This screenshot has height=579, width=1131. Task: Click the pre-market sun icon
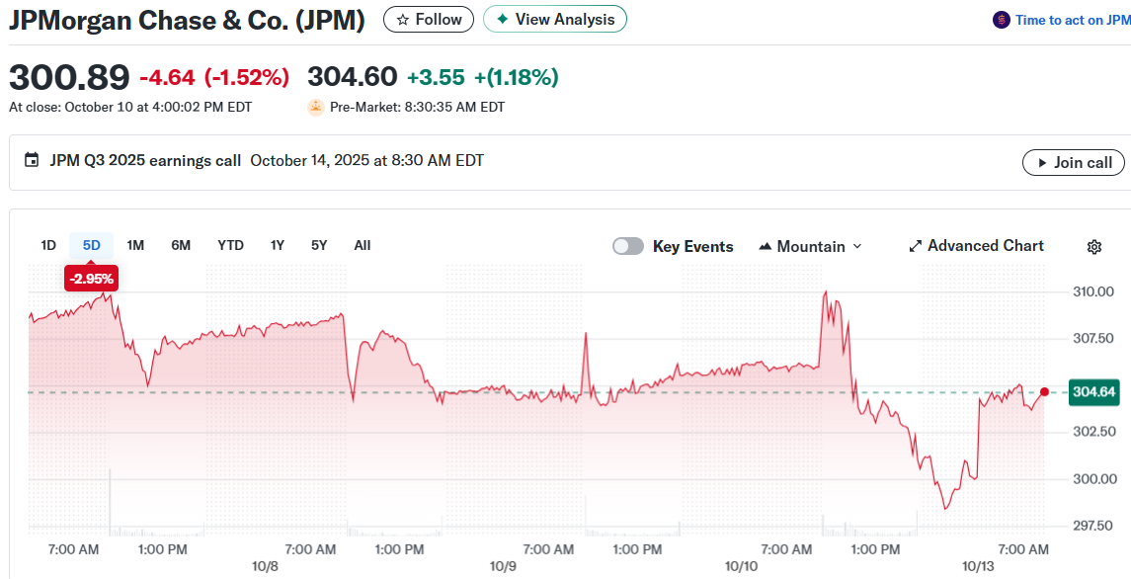tap(316, 107)
